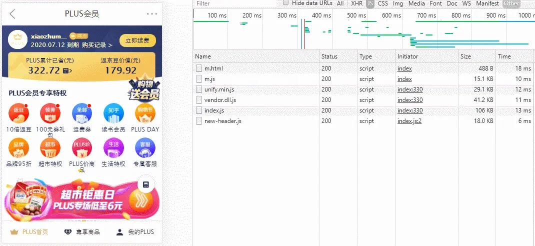Select the JS filter type
The height and width of the screenshot is (246, 535).
click(x=370, y=3)
